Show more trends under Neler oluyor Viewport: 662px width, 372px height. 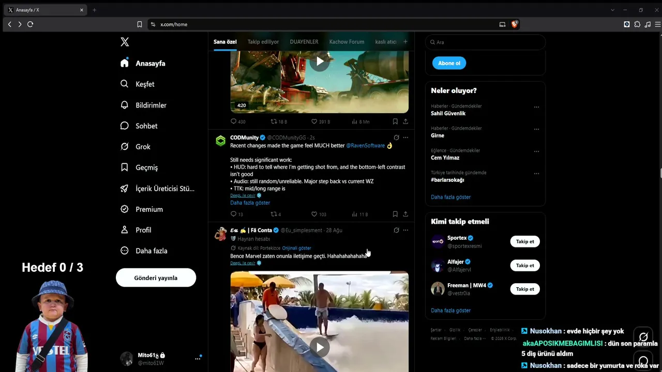coord(450,197)
